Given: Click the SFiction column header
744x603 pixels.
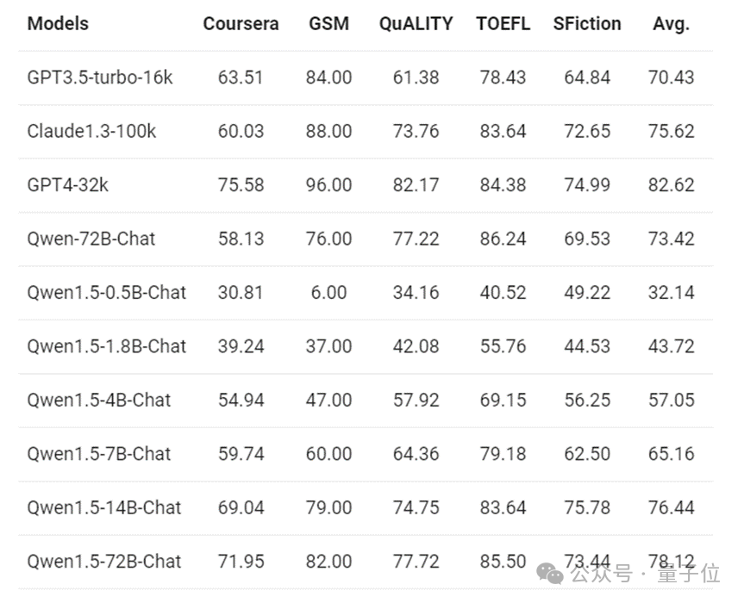Looking at the screenshot, I should [x=587, y=23].
